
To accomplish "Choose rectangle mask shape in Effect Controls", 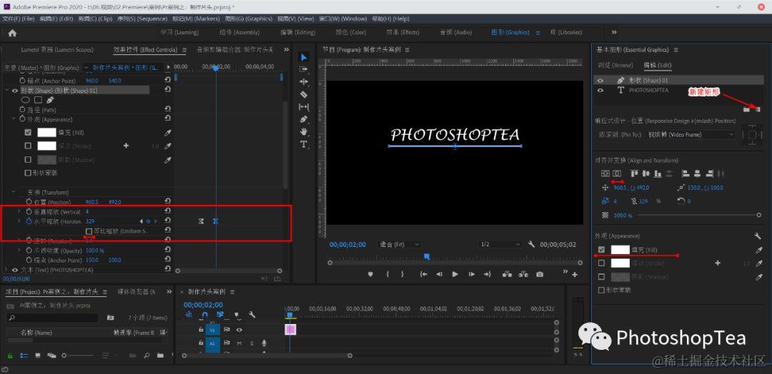I will pos(38,100).
